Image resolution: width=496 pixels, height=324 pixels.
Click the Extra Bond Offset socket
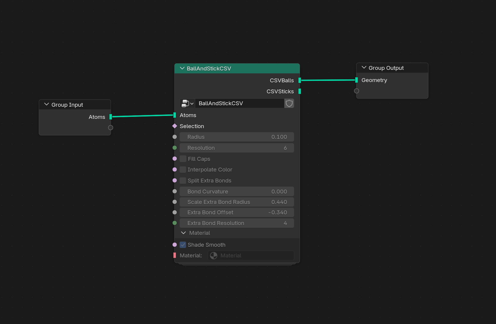coord(175,212)
